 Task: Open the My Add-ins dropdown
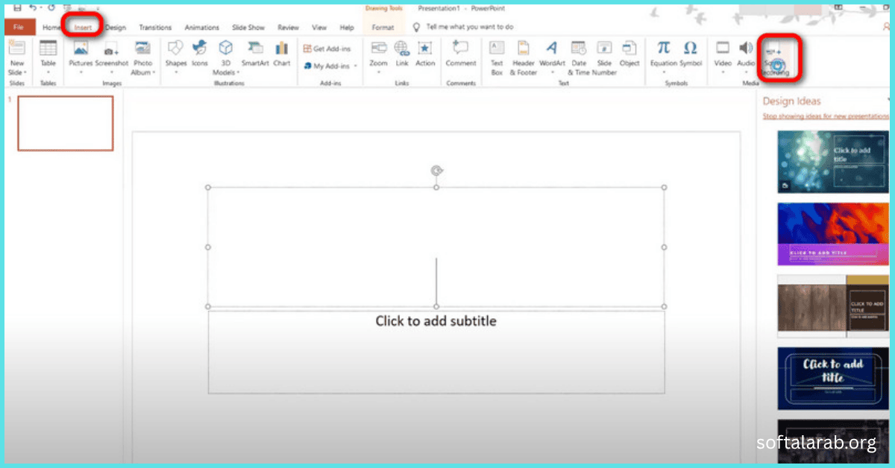[330, 66]
